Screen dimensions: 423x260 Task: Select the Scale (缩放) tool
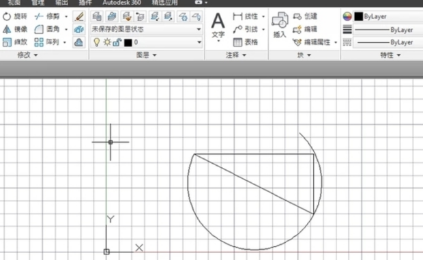coord(15,42)
